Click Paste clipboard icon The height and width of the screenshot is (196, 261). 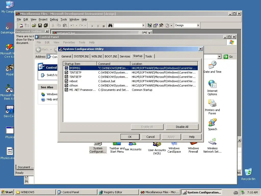point(65,26)
